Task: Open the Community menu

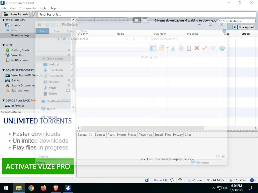Action: [28, 8]
